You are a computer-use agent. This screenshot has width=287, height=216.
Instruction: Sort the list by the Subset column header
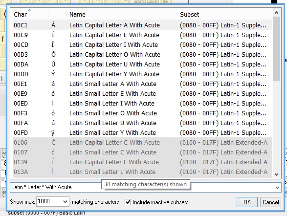224,14
